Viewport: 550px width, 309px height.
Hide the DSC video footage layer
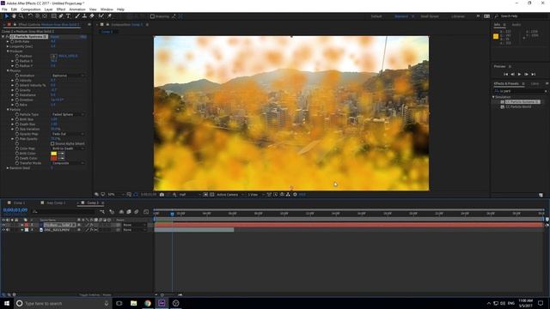pyautogui.click(x=3, y=230)
